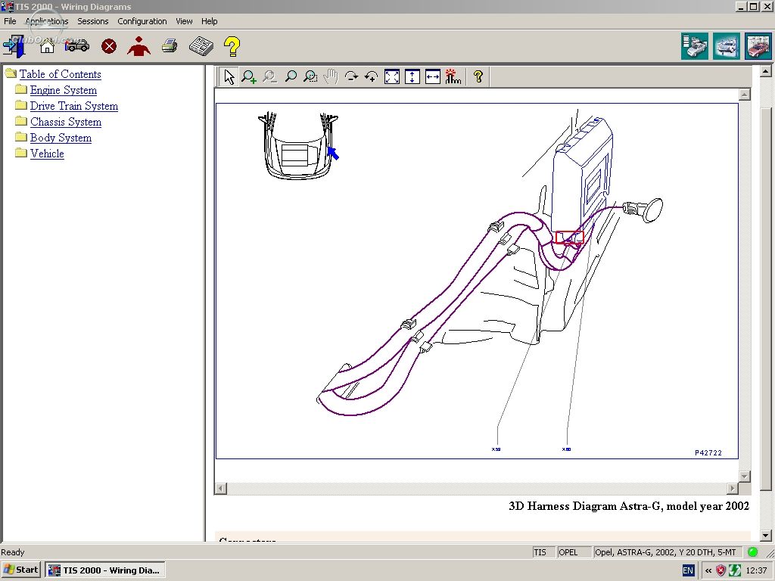The height and width of the screenshot is (581, 775).
Task: Click the exit door icon in main toolbar
Action: click(x=14, y=46)
